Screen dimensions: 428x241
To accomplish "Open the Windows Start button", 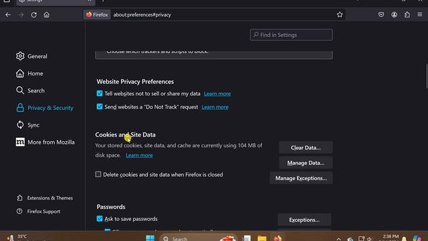I will coord(150,238).
